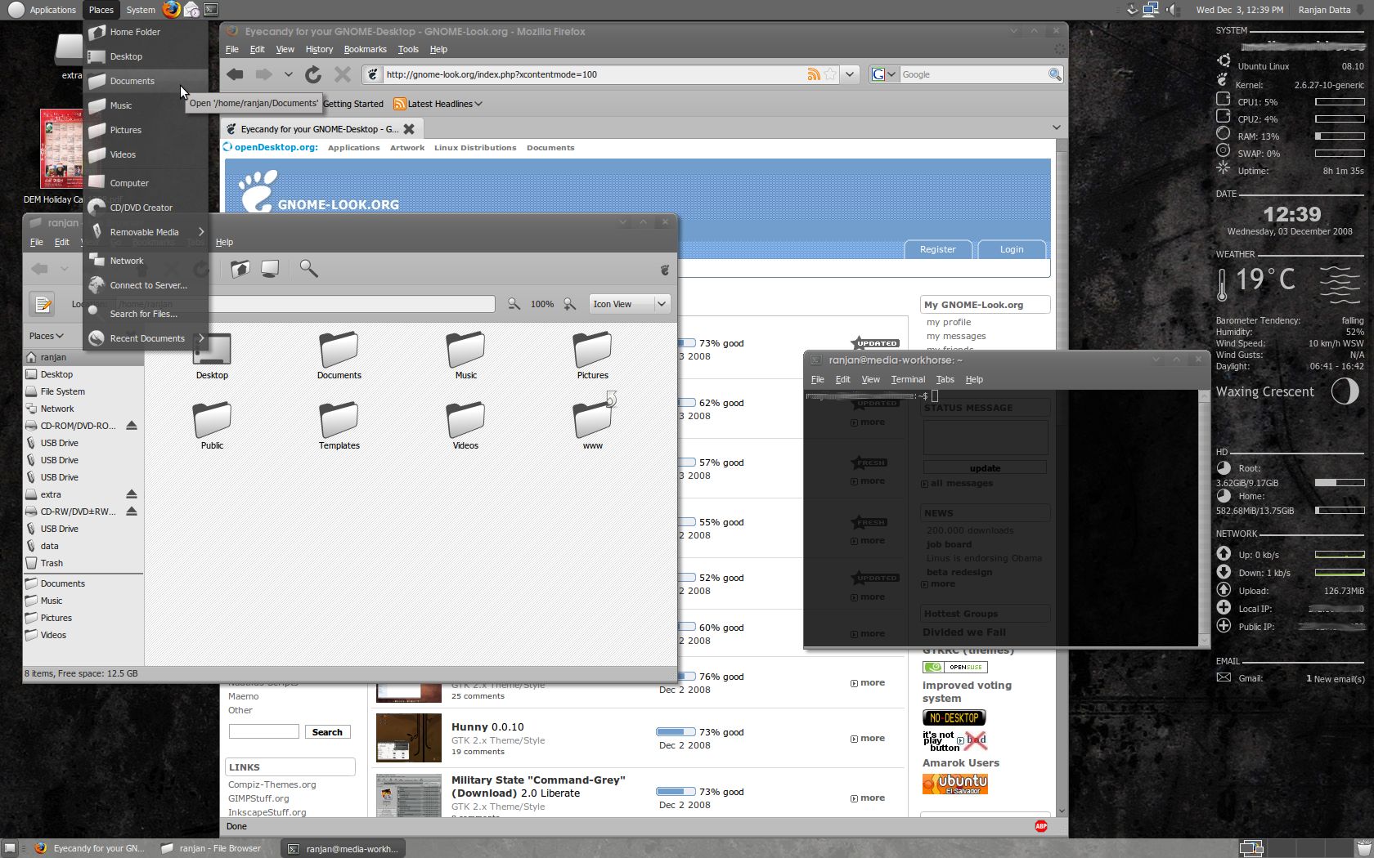
Task: Click RSS feed icon in URL bar
Action: tap(814, 74)
